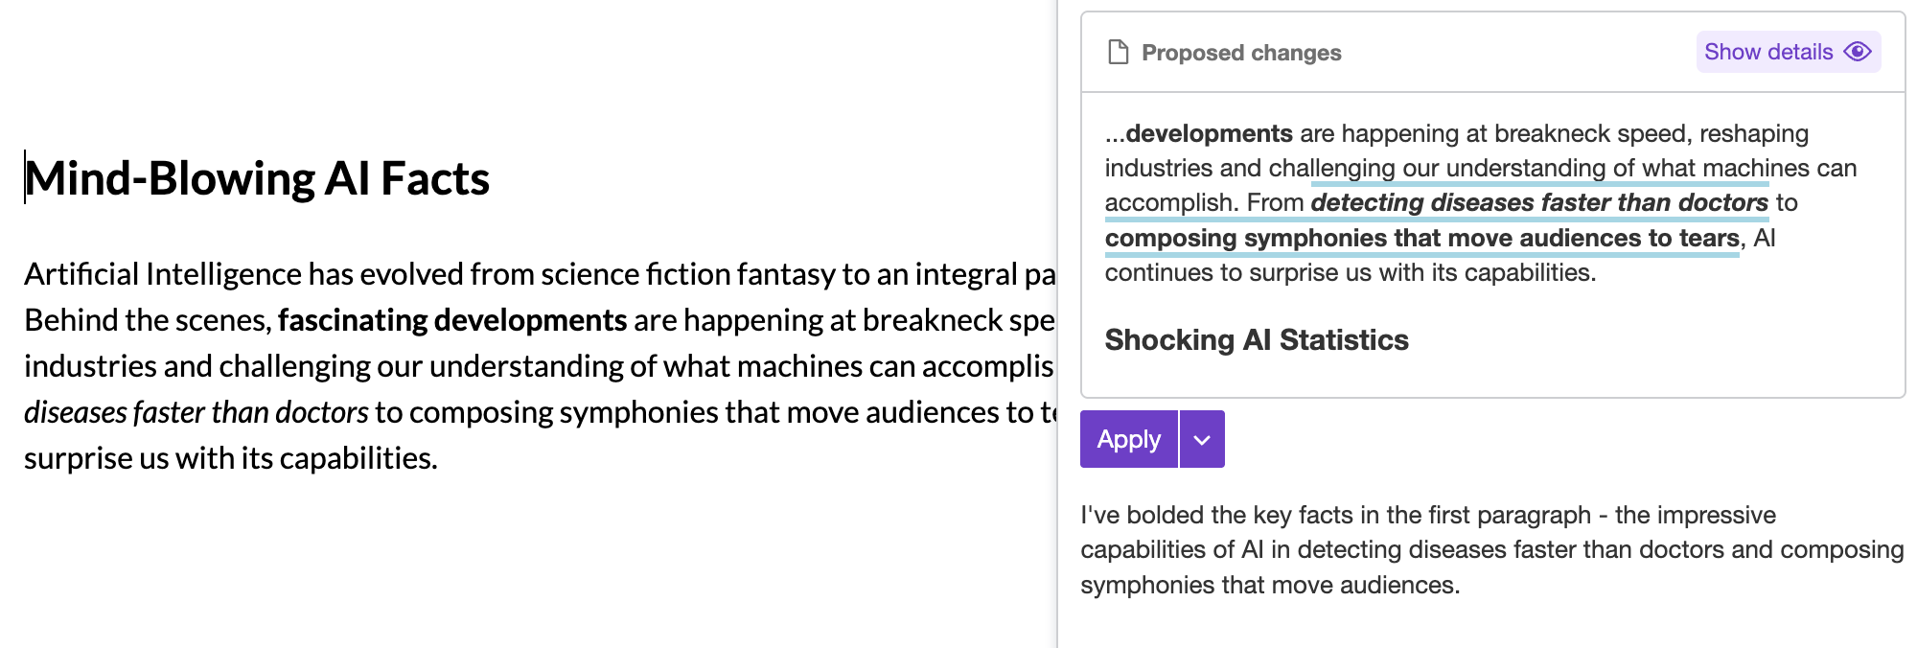Click the Shocking AI Statistics heading in preview
The height and width of the screenshot is (648, 1917).
(x=1257, y=340)
